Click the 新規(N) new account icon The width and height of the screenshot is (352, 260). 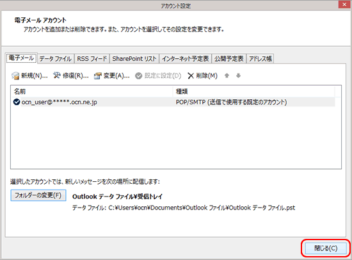(15, 76)
